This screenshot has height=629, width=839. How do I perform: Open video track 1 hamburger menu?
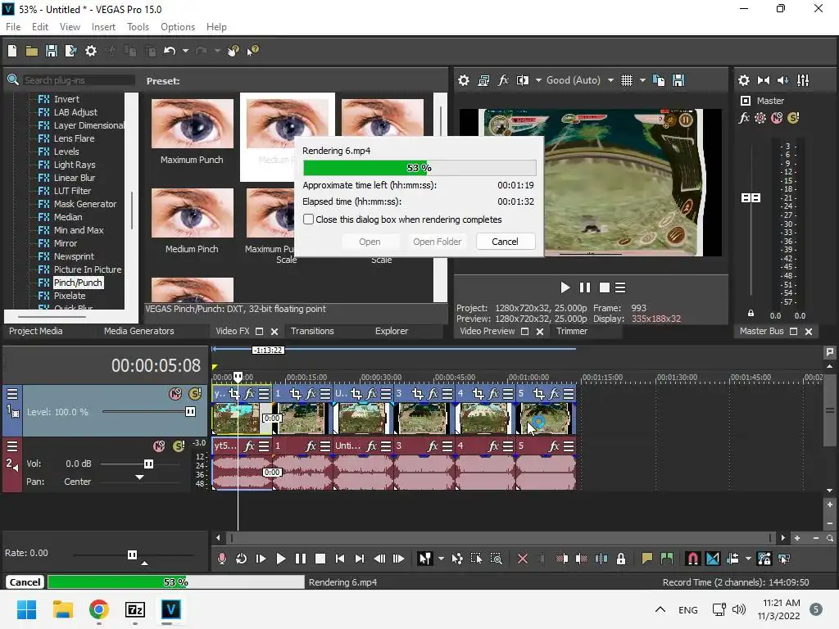pyautogui.click(x=12, y=394)
